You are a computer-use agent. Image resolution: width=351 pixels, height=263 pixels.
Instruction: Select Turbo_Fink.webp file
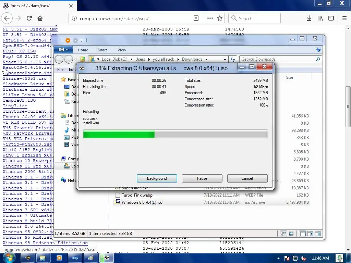[x=212, y=195]
